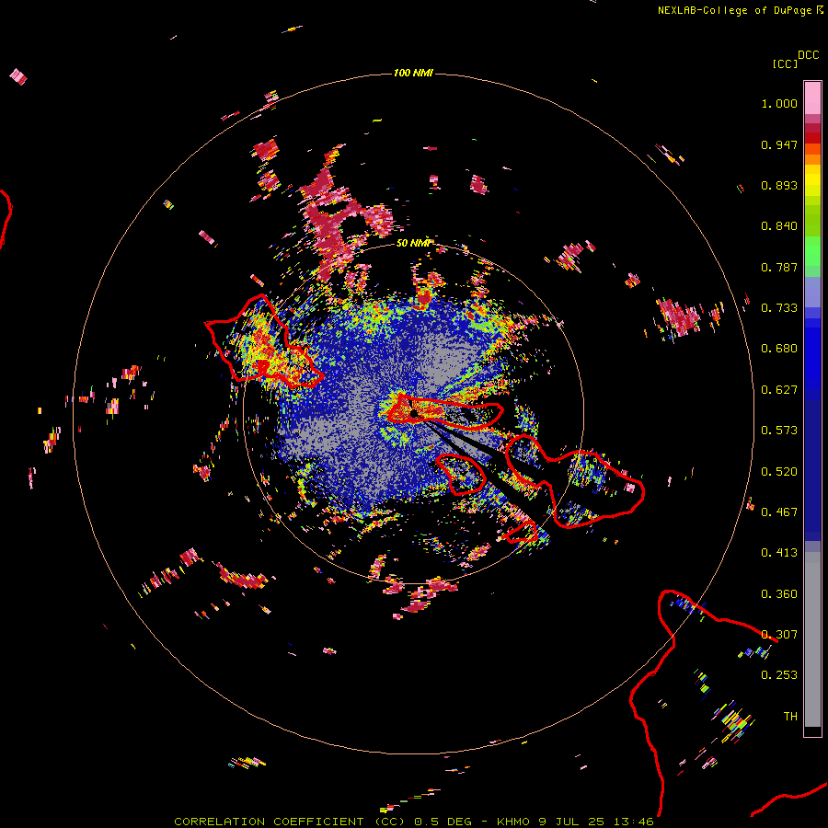Click the 0.787 scale value
The image size is (828, 828).
pyautogui.click(x=779, y=267)
